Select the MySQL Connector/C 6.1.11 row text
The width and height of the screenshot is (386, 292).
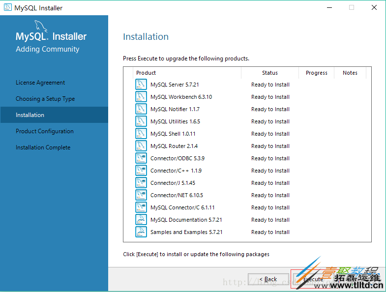[182, 207]
